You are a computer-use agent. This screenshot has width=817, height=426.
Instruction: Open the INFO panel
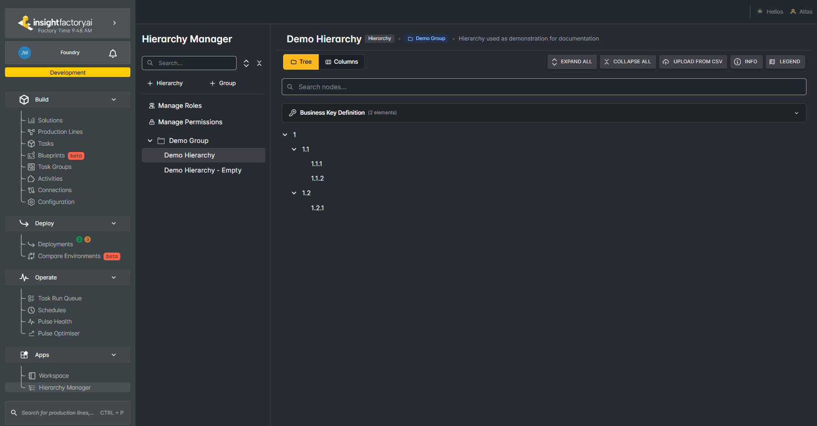tap(746, 62)
